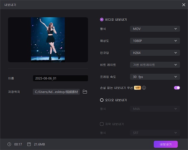The image size is (188, 150).
Task: Open the 30 fps frame rate dropdown
Action: [155, 77]
